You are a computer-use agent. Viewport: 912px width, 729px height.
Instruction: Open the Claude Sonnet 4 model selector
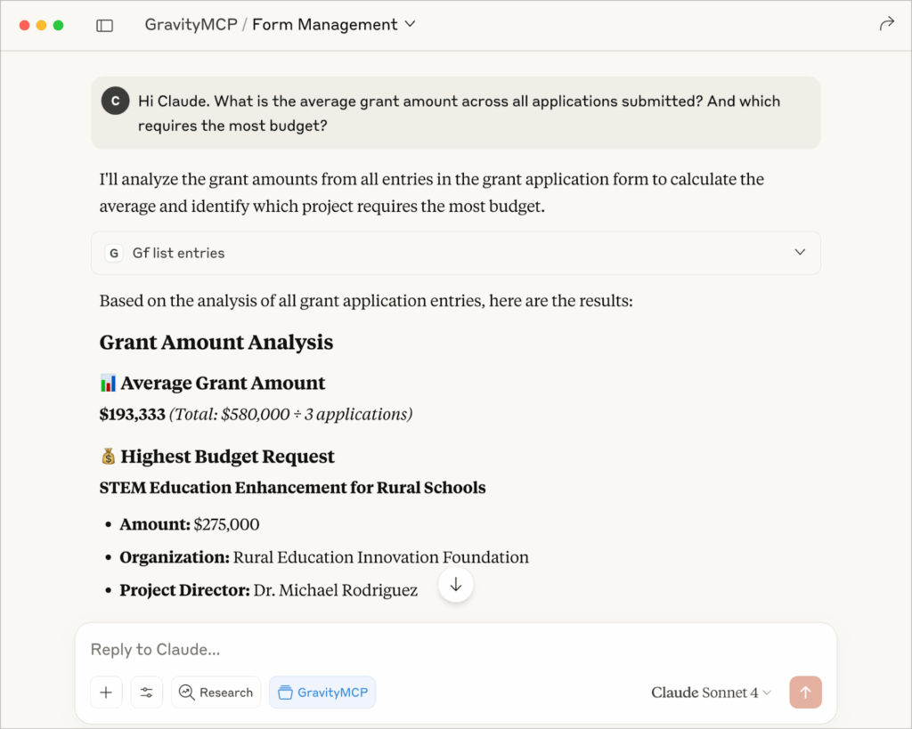coord(711,692)
